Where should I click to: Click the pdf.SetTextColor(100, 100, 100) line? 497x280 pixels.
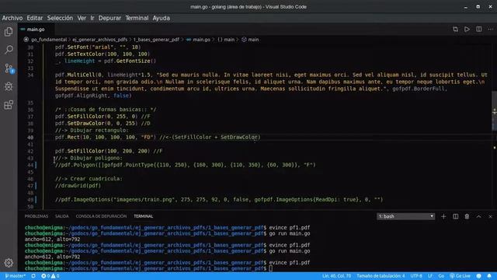[103, 54]
